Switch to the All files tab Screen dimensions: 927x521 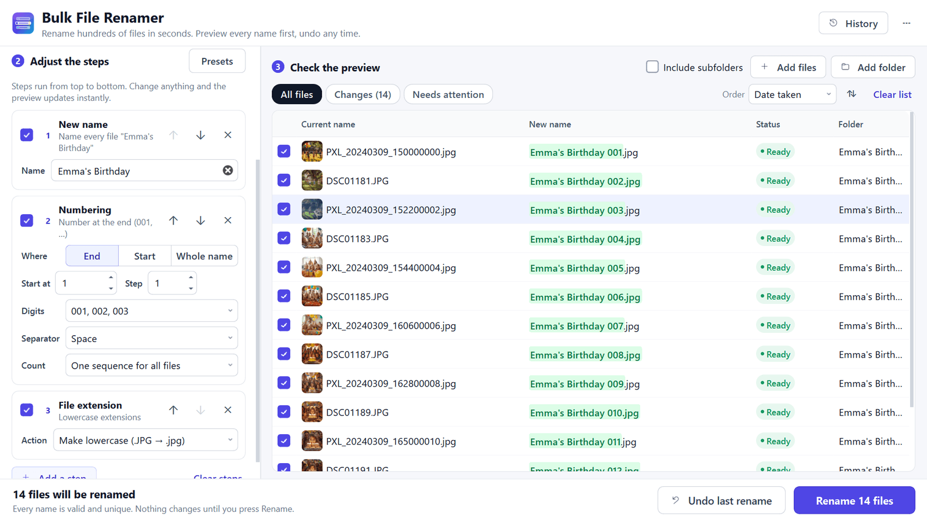(297, 94)
